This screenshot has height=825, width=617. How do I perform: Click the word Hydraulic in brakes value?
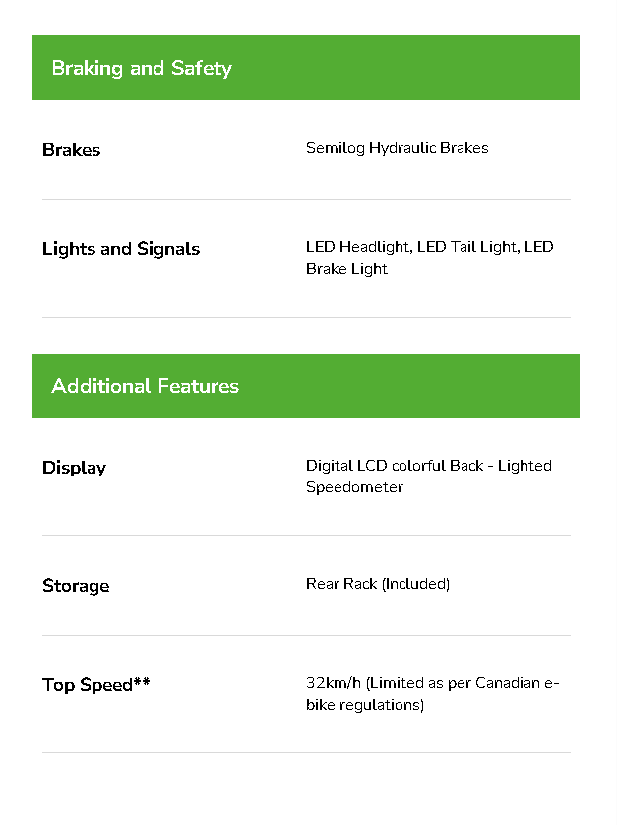[x=402, y=148]
